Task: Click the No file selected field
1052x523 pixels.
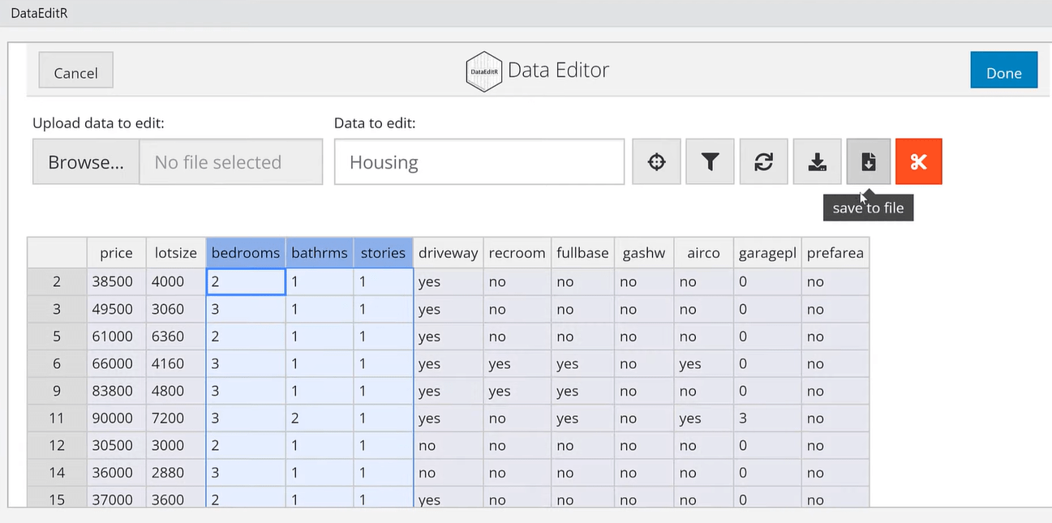Action: pos(231,162)
